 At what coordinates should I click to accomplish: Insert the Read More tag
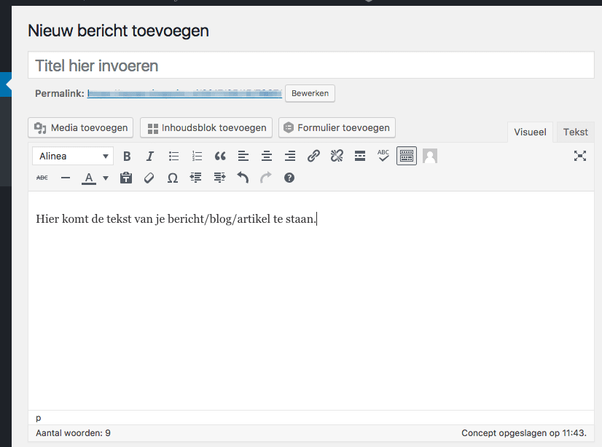tap(360, 156)
